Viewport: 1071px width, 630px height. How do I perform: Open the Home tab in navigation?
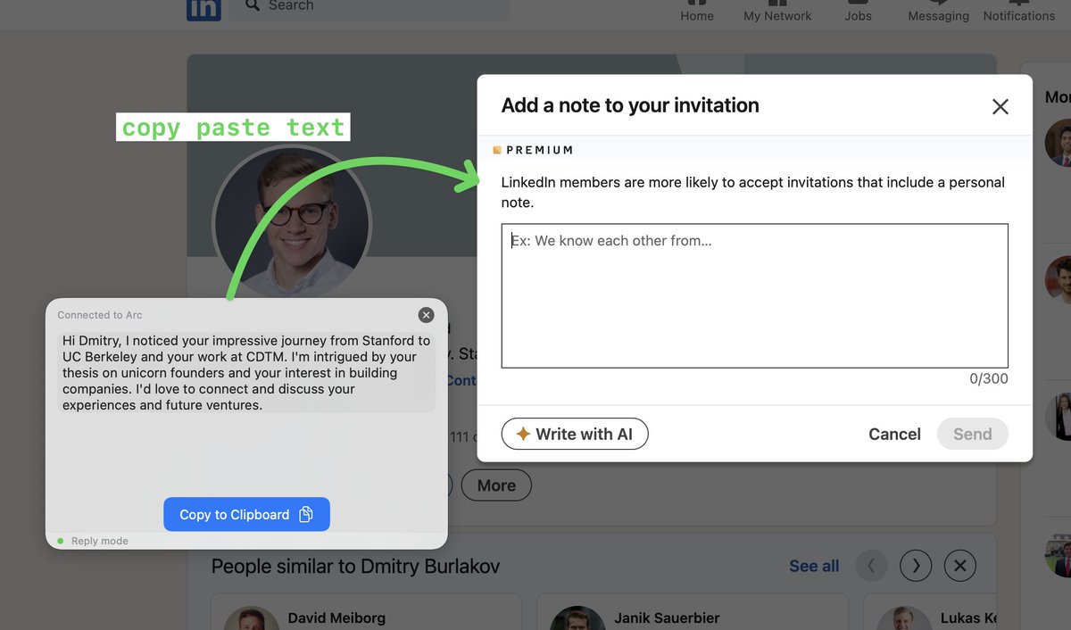[697, 12]
